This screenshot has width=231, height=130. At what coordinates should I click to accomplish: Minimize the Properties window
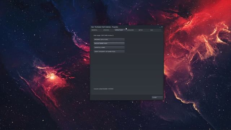[x=160, y=27]
